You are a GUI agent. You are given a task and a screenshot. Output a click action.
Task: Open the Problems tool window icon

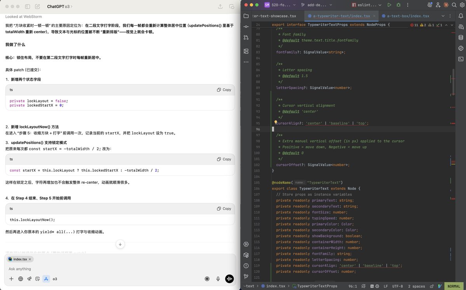pyautogui.click(x=246, y=266)
